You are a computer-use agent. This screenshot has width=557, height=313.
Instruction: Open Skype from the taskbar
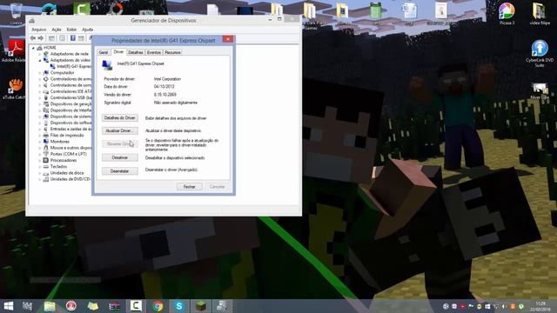click(179, 306)
